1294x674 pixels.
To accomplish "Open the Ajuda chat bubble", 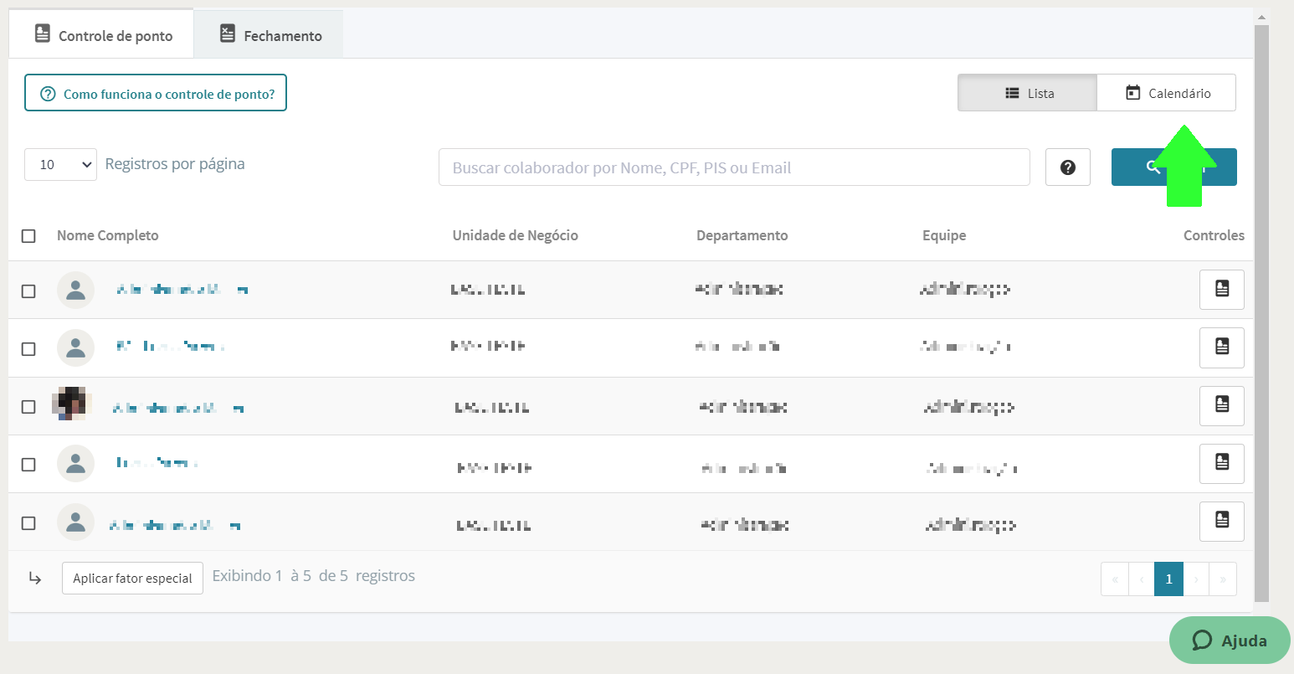I will pyautogui.click(x=1230, y=641).
